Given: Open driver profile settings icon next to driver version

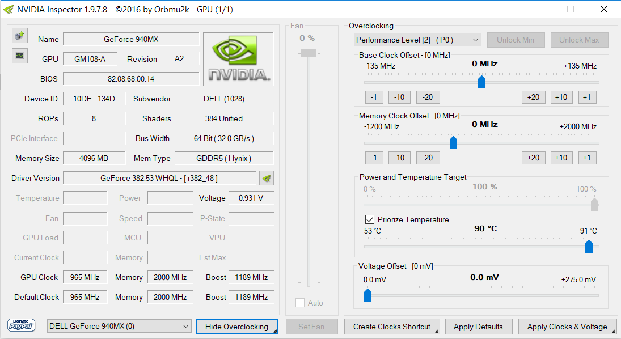Looking at the screenshot, I should [x=267, y=178].
